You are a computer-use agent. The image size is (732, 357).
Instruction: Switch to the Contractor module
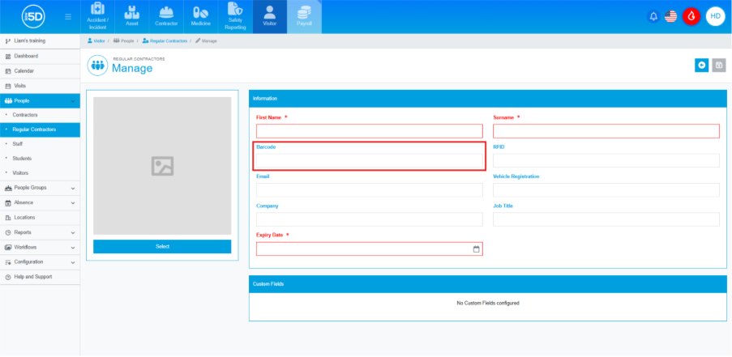tap(166, 16)
